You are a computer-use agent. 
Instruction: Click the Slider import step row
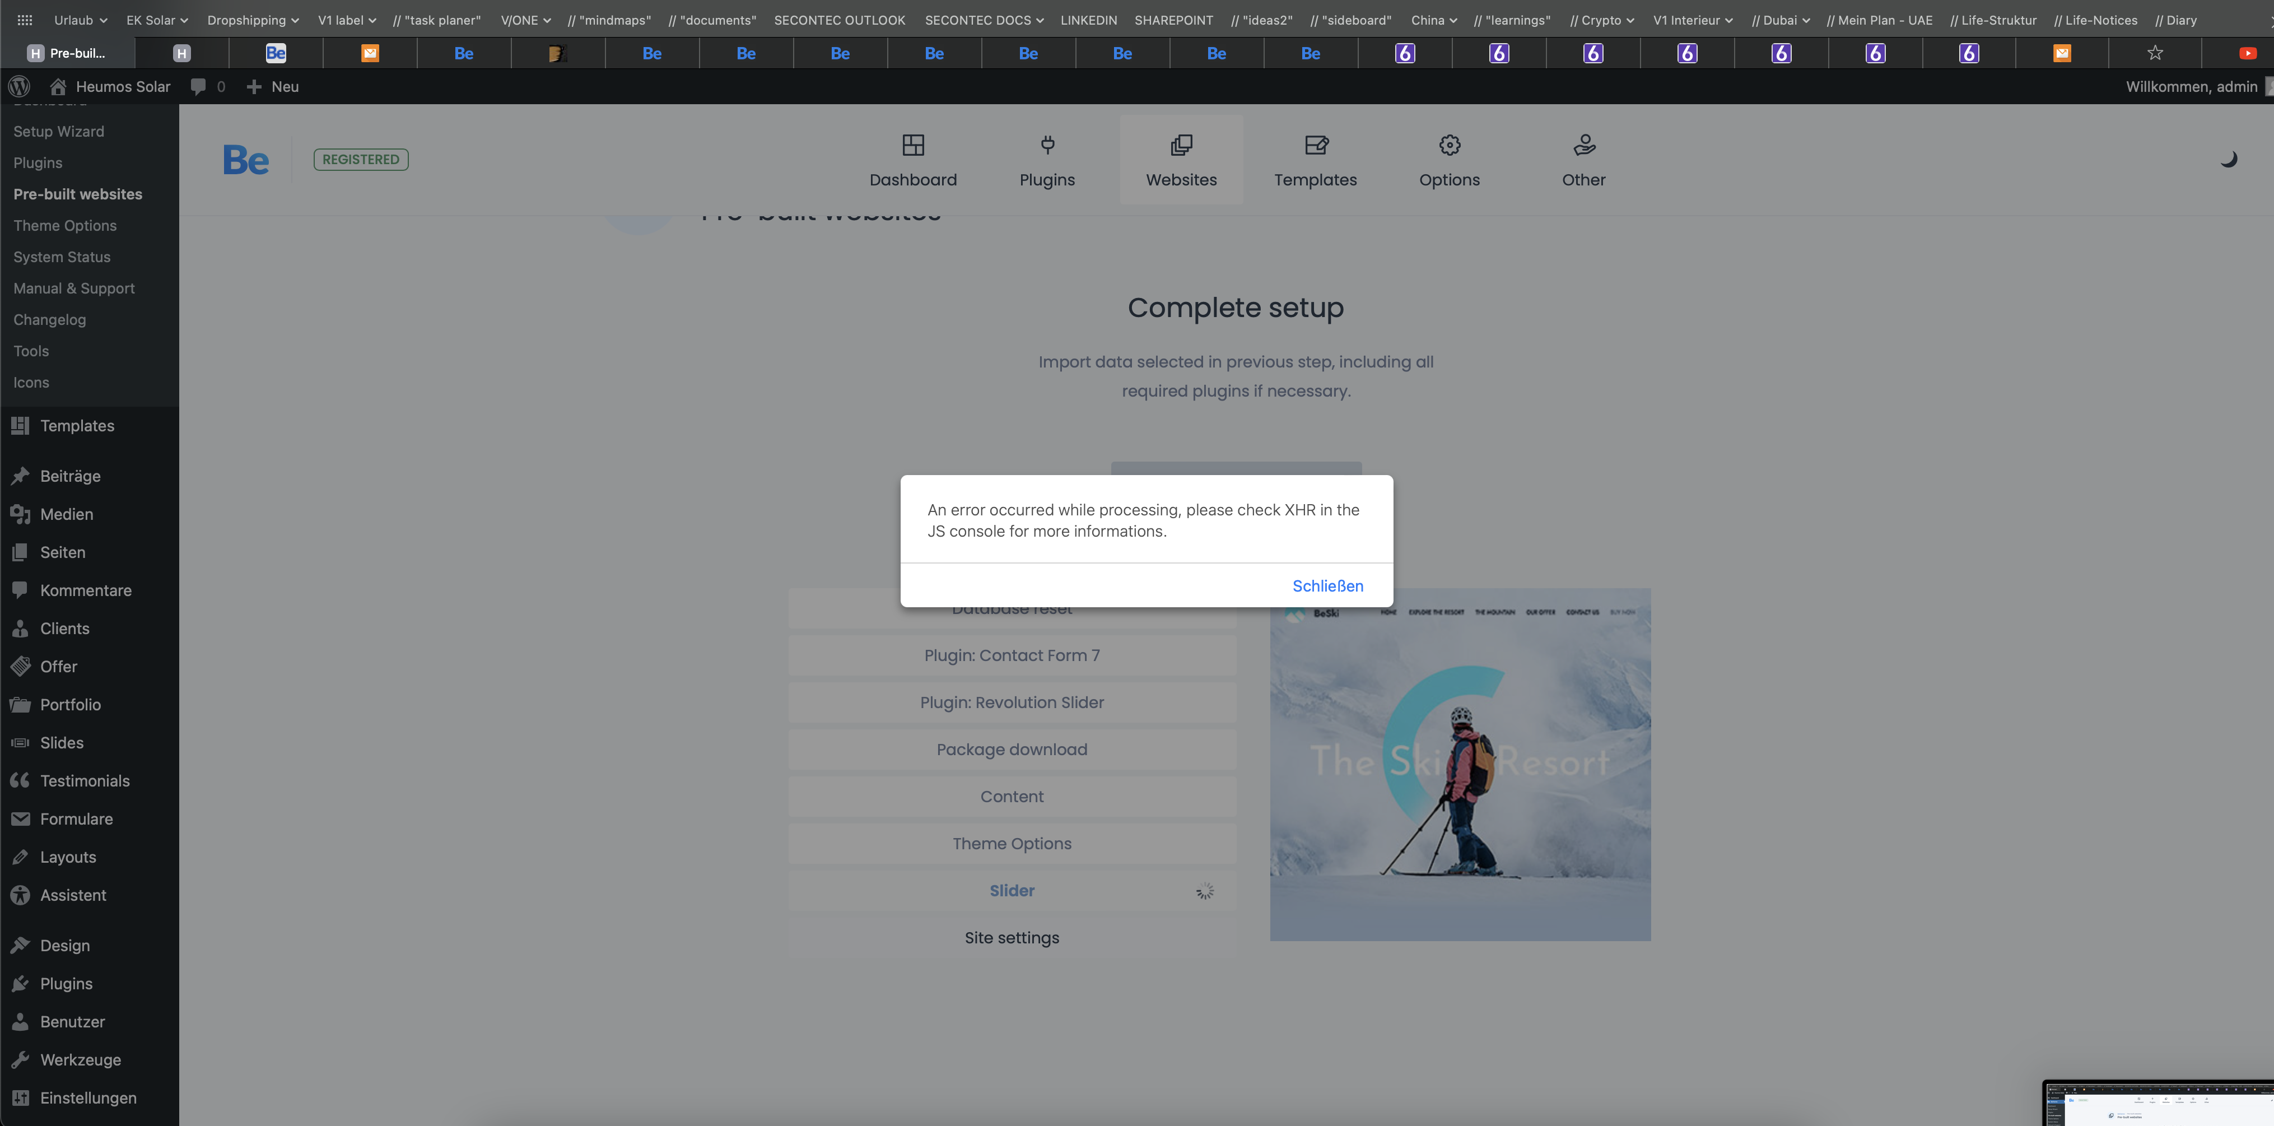pos(1012,890)
